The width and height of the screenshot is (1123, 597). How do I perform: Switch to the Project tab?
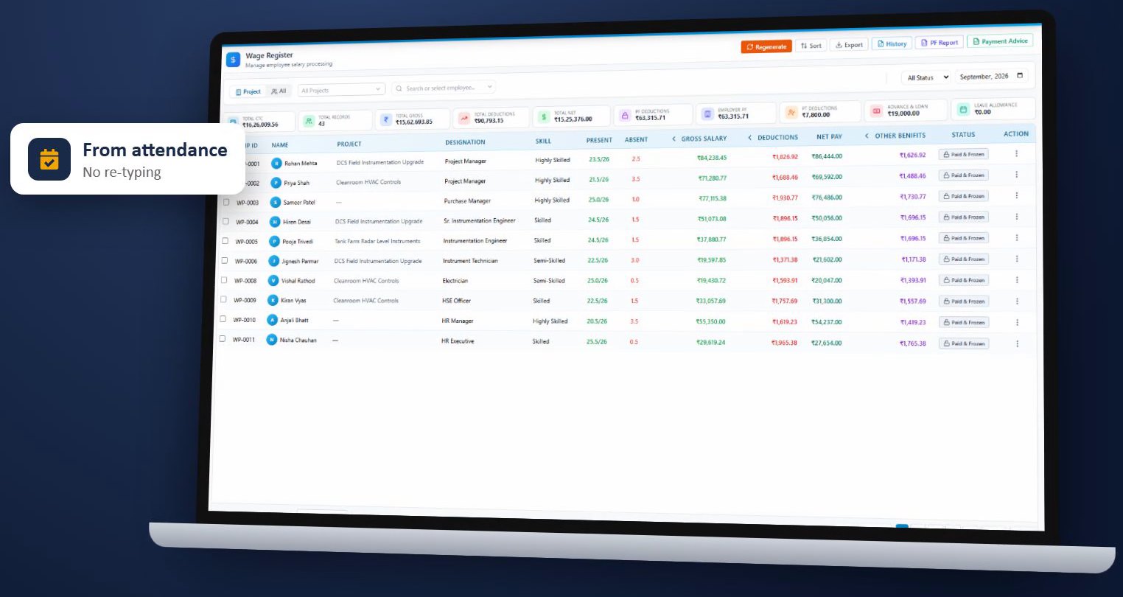click(x=248, y=91)
